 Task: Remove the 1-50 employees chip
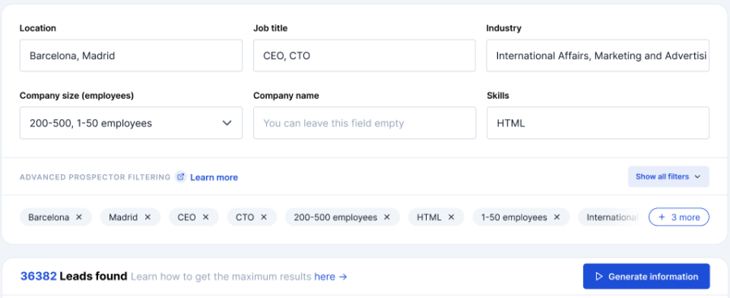556,217
